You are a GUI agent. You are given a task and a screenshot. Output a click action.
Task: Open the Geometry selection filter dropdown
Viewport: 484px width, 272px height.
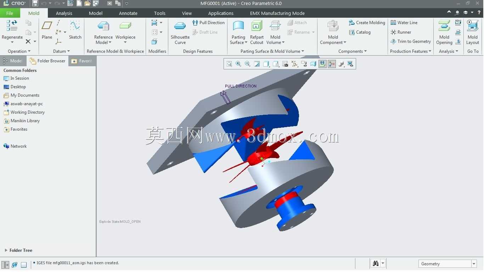click(x=474, y=264)
